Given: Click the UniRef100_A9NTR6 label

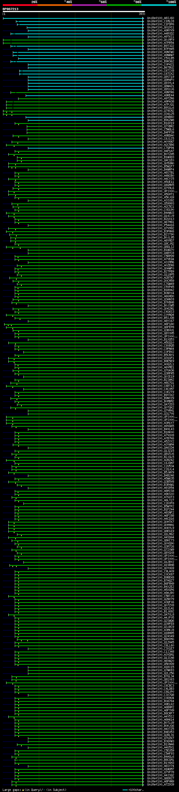Looking at the screenshot, I should pyautogui.click(x=160, y=92).
